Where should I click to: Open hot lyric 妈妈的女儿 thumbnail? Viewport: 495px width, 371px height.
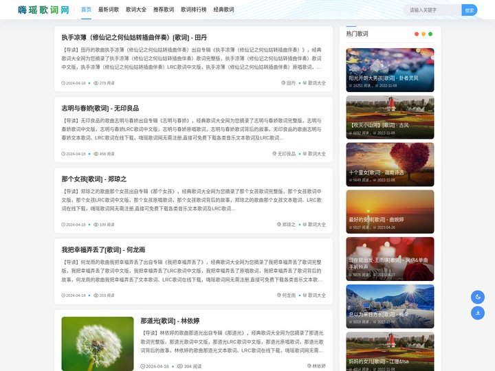pyautogui.click(x=390, y=352)
